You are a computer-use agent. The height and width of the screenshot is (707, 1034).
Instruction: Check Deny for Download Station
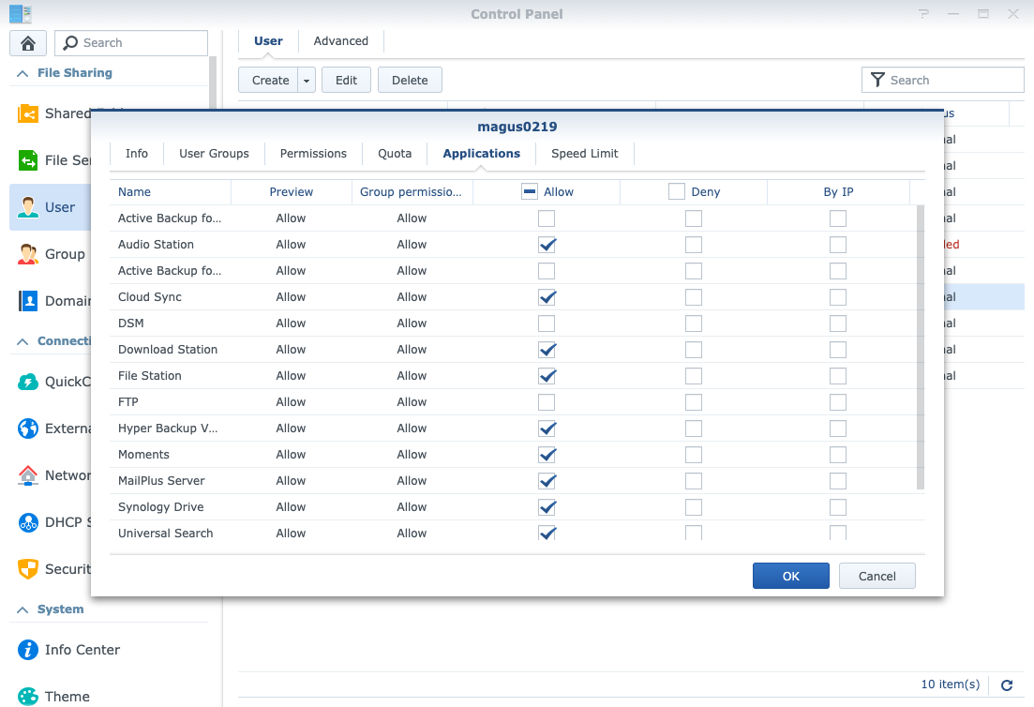pyautogui.click(x=694, y=350)
